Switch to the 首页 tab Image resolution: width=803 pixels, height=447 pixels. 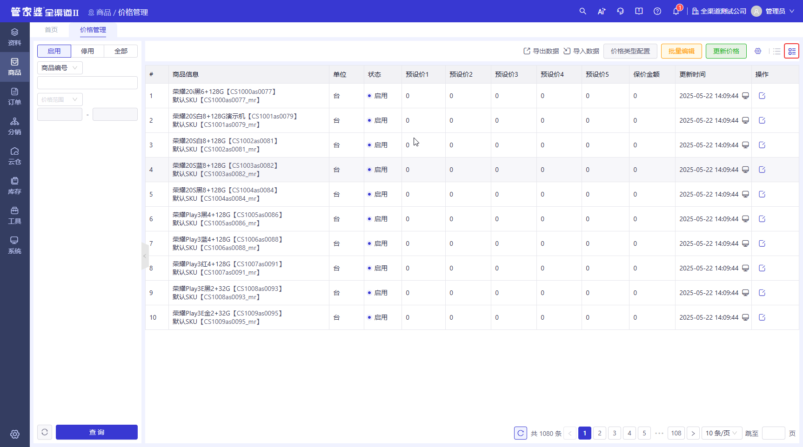[51, 30]
